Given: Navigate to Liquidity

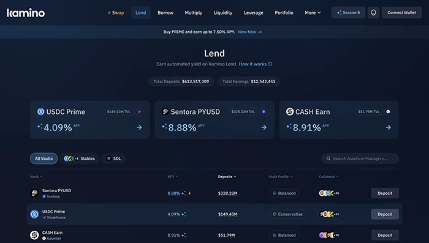Looking at the screenshot, I should [223, 13].
